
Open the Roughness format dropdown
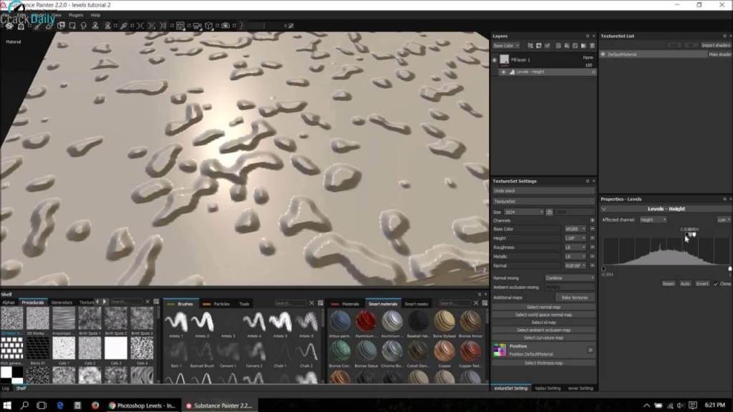[x=576, y=247]
